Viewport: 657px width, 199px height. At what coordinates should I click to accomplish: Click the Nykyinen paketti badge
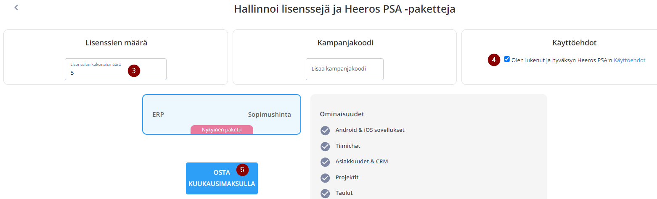click(222, 130)
